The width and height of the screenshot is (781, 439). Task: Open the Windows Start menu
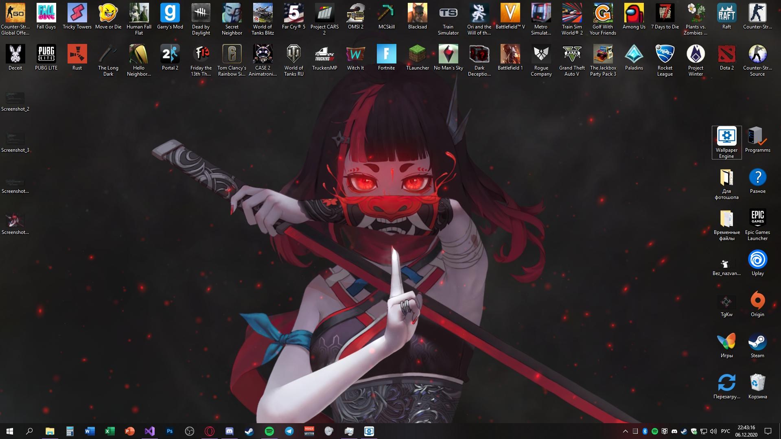click(x=10, y=431)
